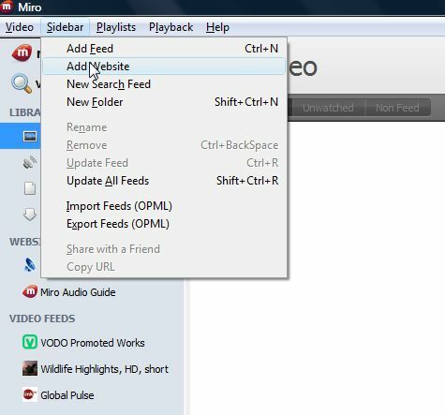Click the Miro logo icon in sidebar
445x415 pixels.
[x=22, y=52]
